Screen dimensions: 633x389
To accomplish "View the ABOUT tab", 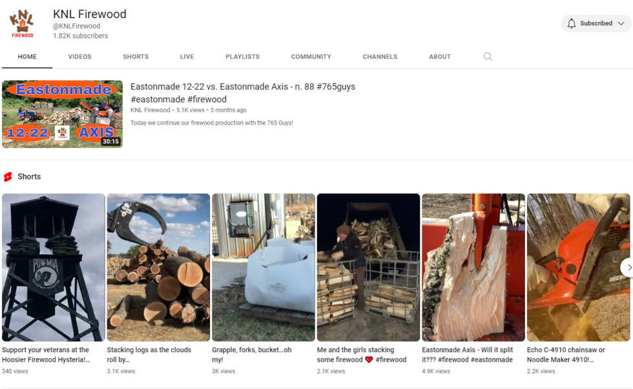I will tap(440, 57).
